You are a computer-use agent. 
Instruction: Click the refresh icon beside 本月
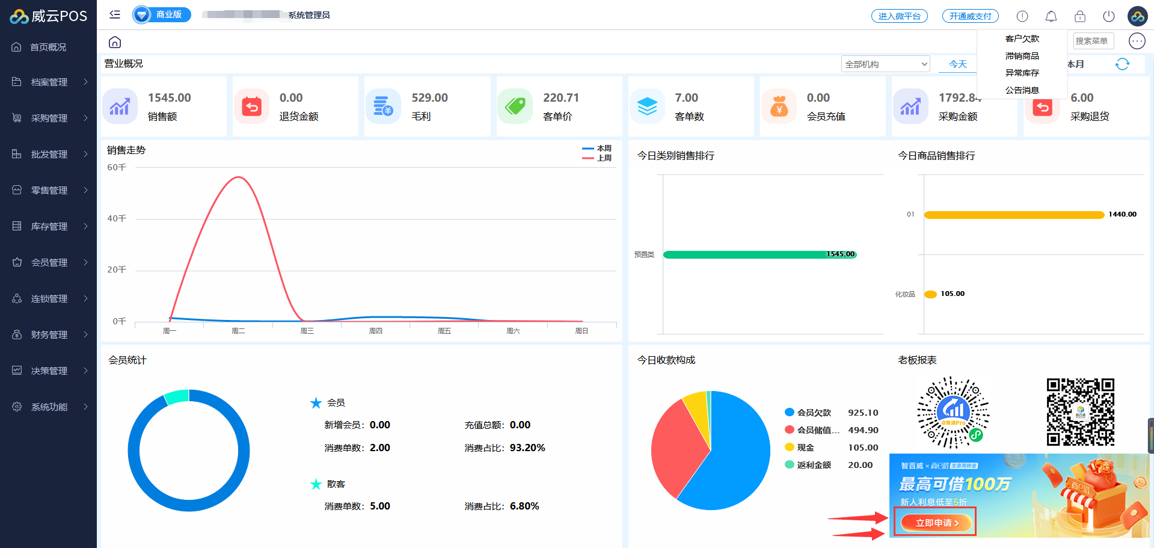(x=1122, y=64)
